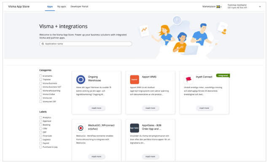The height and width of the screenshot is (163, 268).
Task: Click the Visma App Store logo text
Action: tap(19, 7)
